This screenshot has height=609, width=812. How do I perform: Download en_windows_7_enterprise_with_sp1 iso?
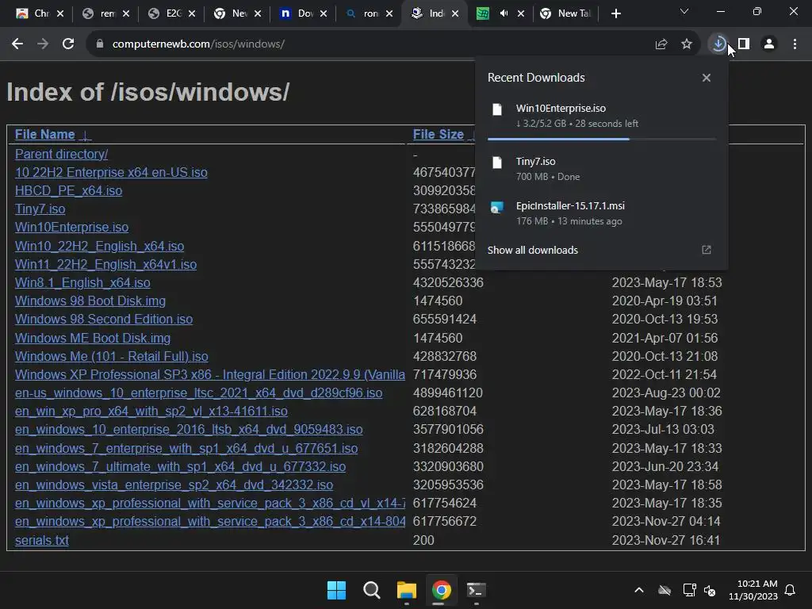(x=186, y=449)
